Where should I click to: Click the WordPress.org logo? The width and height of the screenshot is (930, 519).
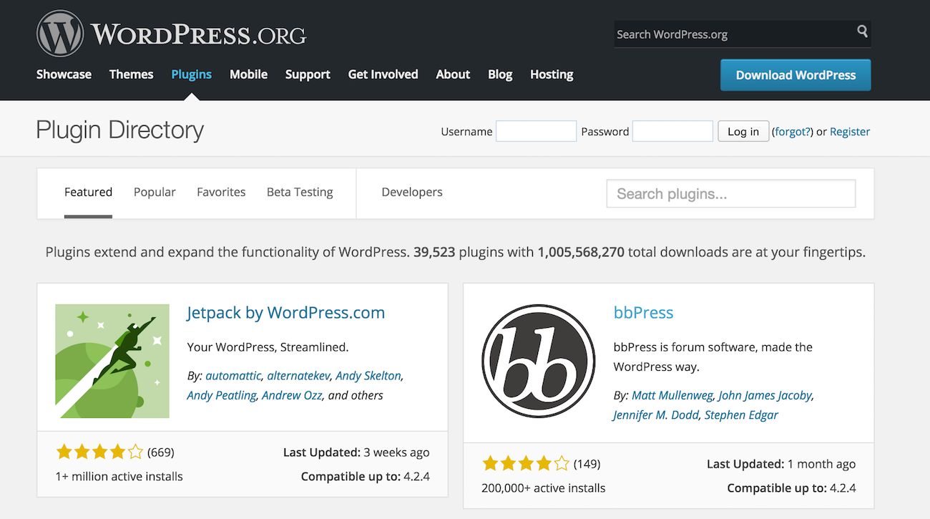click(171, 34)
